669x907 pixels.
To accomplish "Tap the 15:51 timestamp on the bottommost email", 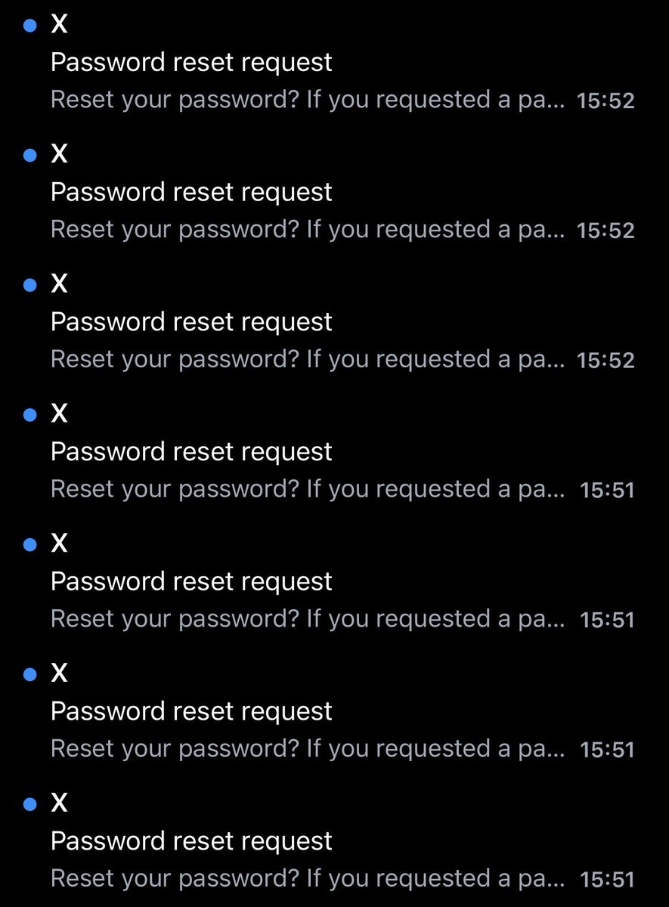I will pos(607,880).
